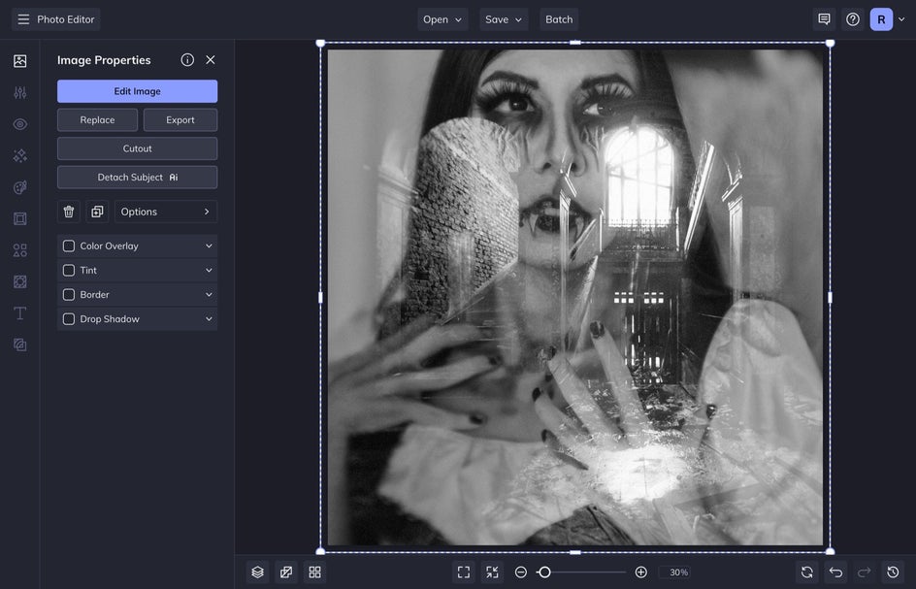The width and height of the screenshot is (916, 589).
Task: Expand the Options submenu
Action: [x=166, y=212]
